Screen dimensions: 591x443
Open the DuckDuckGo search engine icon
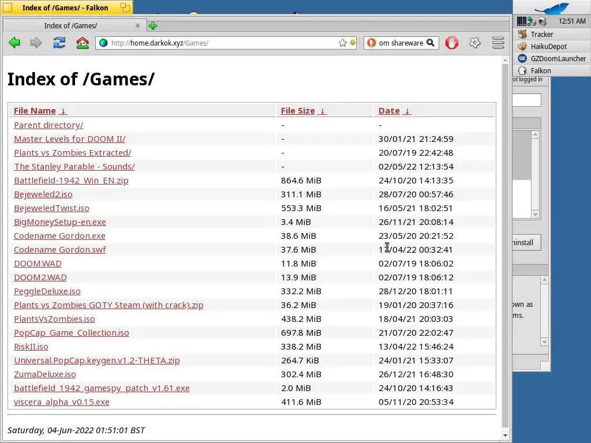[371, 43]
